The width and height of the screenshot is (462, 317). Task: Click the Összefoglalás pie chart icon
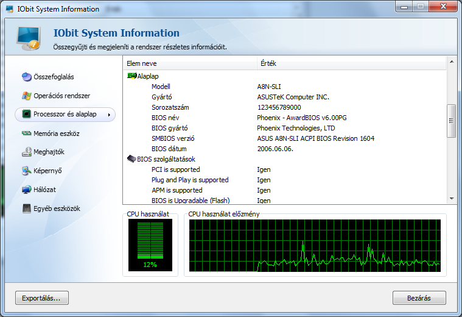pyautogui.click(x=27, y=77)
